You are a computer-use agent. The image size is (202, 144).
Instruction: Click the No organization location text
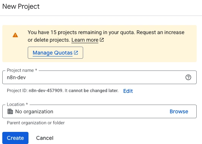(x=34, y=111)
